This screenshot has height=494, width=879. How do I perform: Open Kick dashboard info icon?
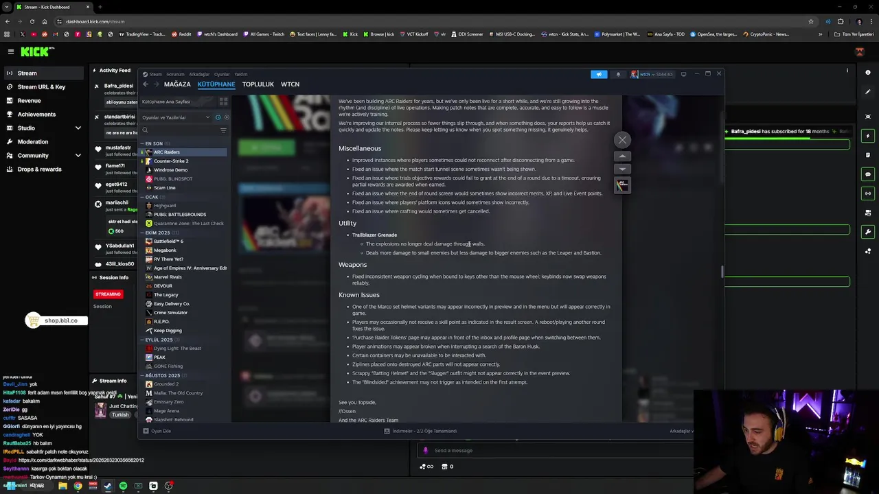(x=868, y=73)
